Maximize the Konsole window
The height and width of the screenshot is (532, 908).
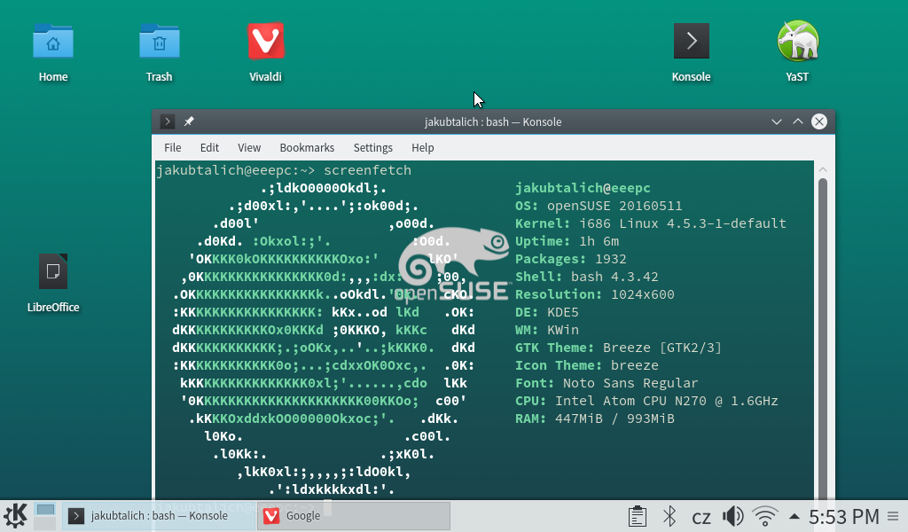tap(798, 121)
